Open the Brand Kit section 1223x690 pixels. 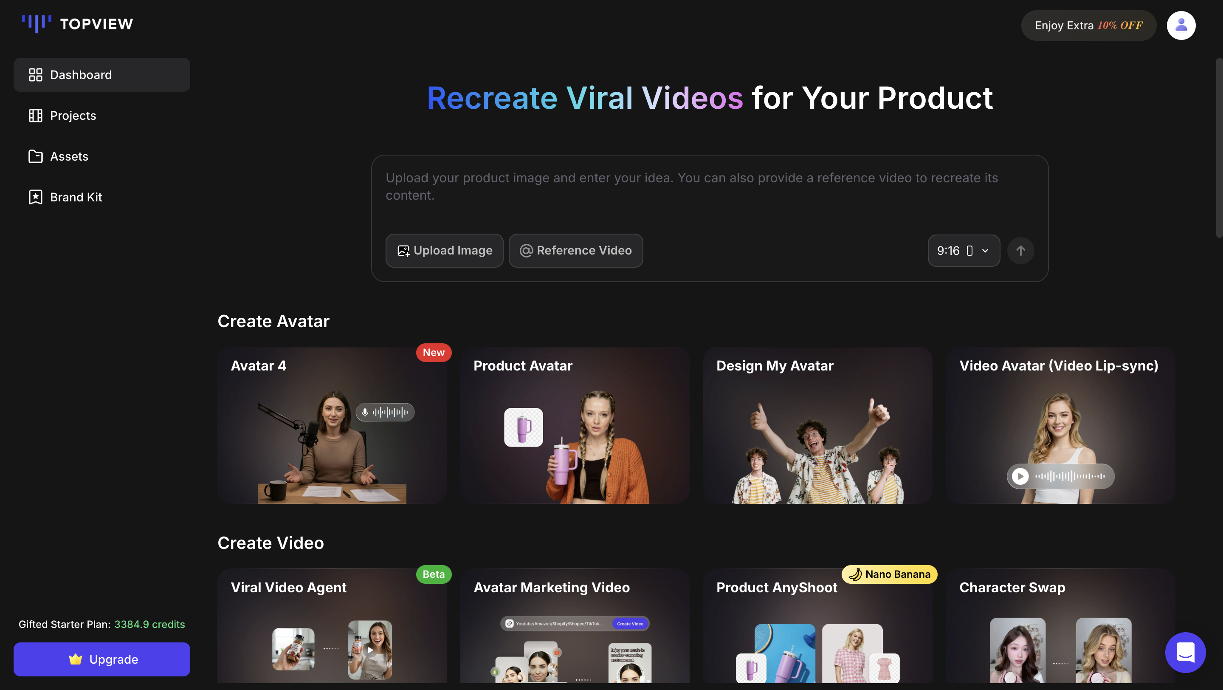tap(35, 197)
